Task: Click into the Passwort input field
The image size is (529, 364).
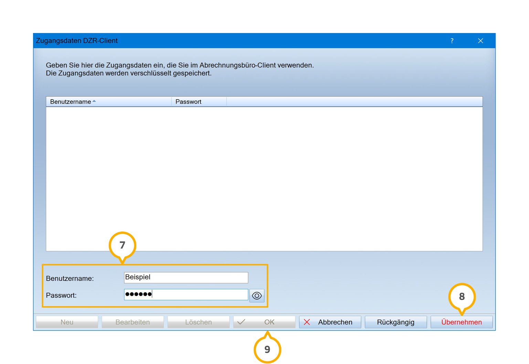Action: pyautogui.click(x=200, y=294)
